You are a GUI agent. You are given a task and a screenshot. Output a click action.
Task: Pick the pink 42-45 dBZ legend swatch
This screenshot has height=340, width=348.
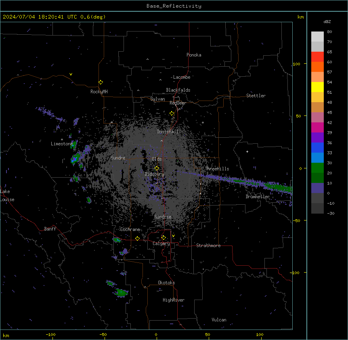[x=317, y=117]
